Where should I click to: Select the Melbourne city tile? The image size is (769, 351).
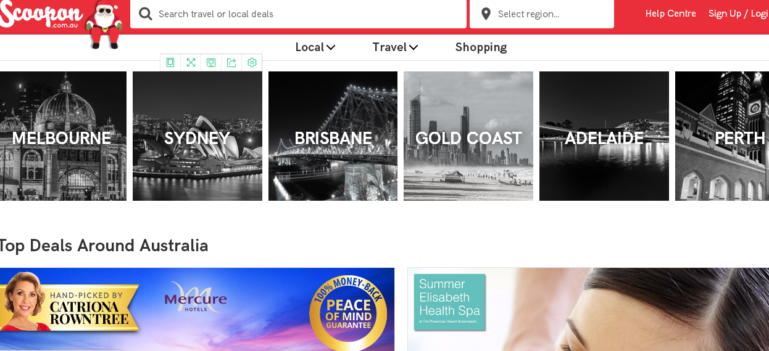62,136
